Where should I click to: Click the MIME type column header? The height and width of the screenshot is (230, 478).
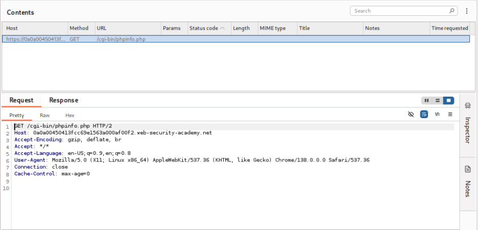[272, 28]
